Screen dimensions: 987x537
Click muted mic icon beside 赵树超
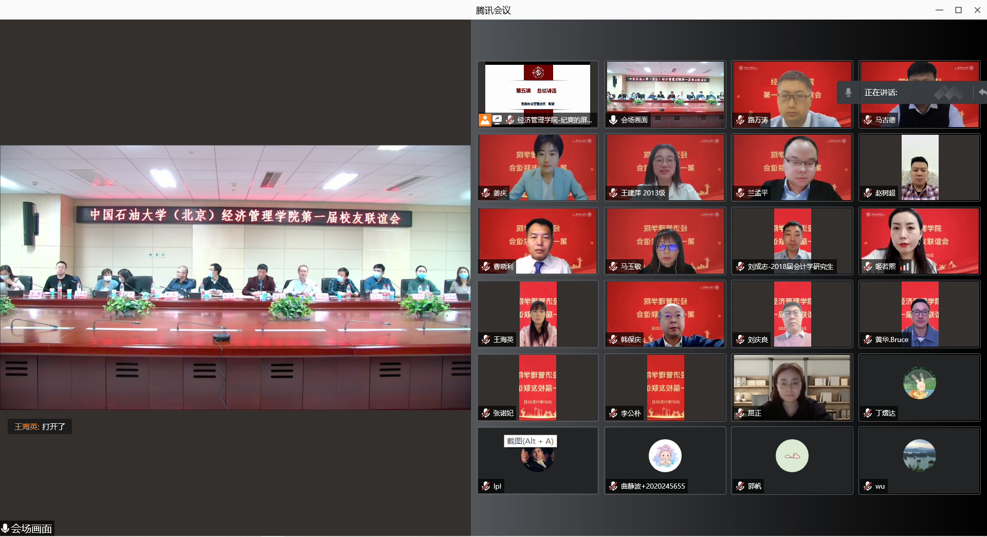coord(868,193)
